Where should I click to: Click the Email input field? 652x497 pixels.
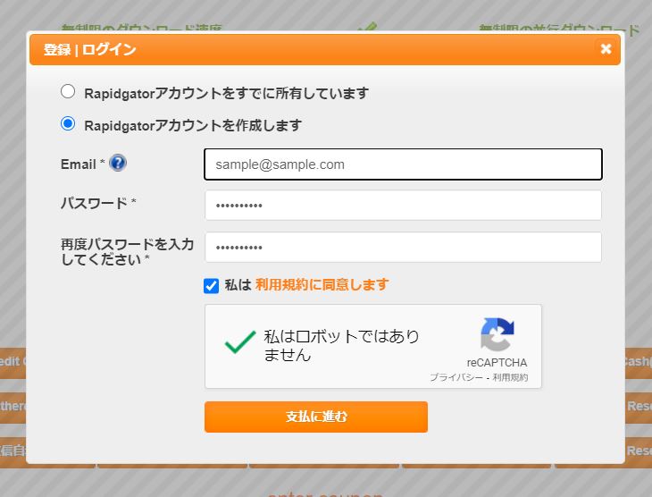coord(403,164)
